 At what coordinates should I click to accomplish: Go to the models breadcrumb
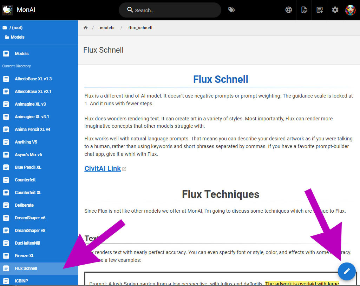point(107,28)
